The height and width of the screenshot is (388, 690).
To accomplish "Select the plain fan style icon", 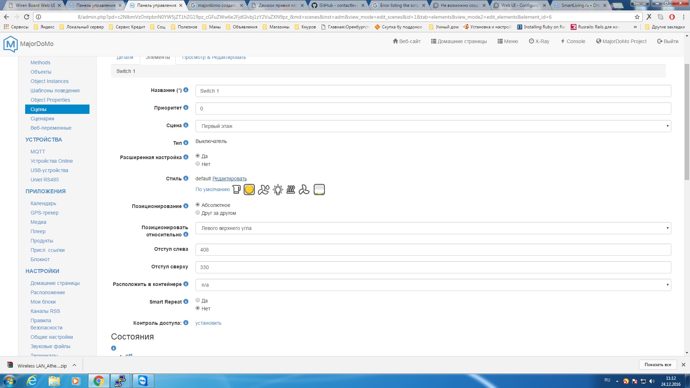I will (304, 189).
